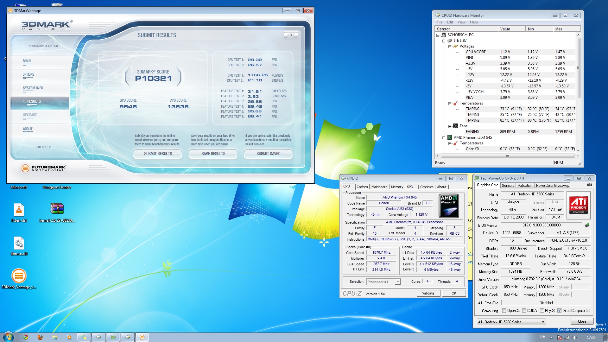Click the ITE IT87 chip icon in HWMonitor
Image resolution: width=608 pixels, height=342 pixels.
coord(450,41)
